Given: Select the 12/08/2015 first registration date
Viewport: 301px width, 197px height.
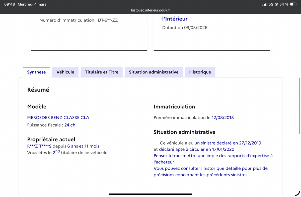Looking at the screenshot, I should click(223, 117).
